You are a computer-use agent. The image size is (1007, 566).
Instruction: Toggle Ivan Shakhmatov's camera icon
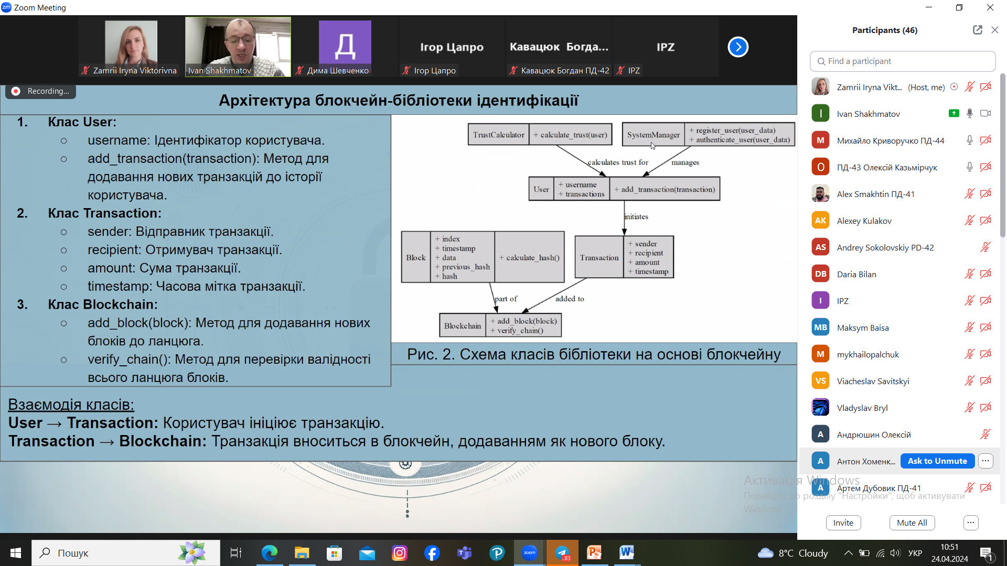985,113
